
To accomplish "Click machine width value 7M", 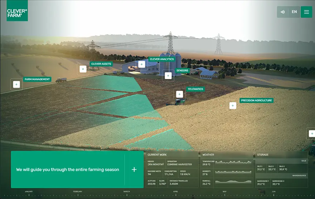I will tap(149, 174).
